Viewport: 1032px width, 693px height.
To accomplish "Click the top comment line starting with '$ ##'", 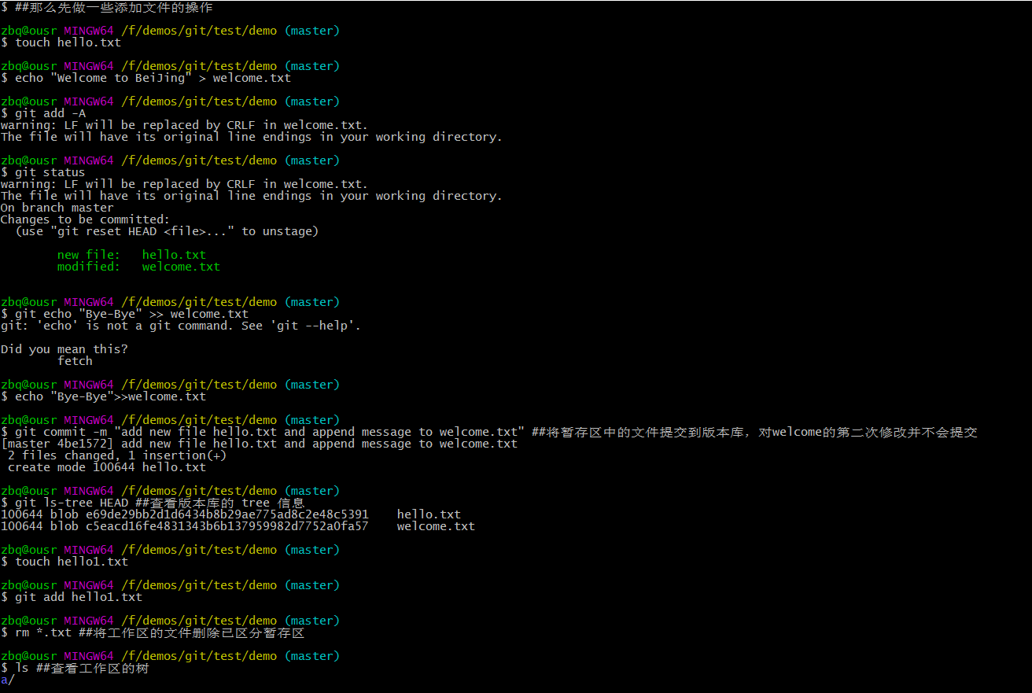I will 107,7.
